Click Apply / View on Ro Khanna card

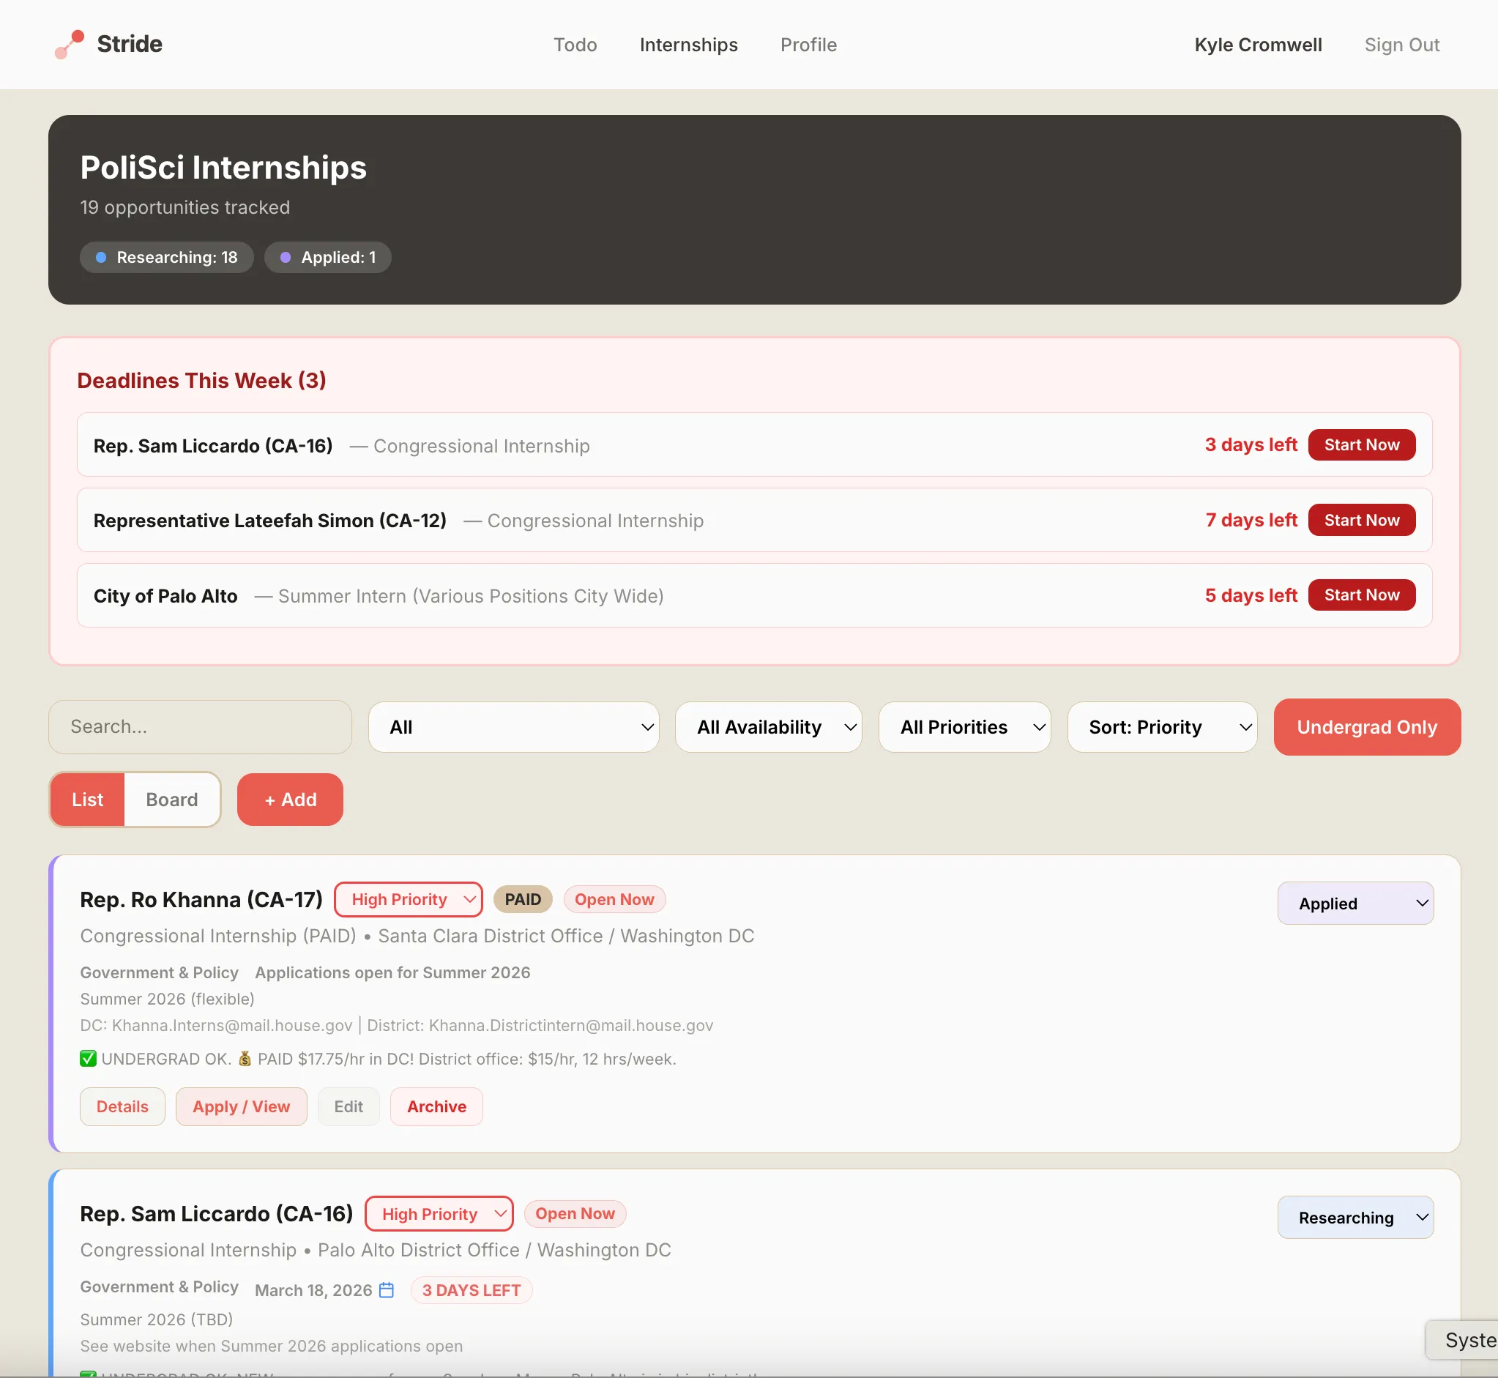coord(241,1106)
